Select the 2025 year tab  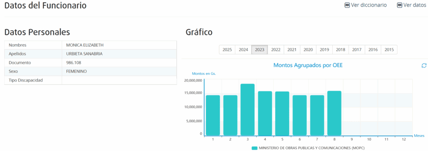pos(227,50)
